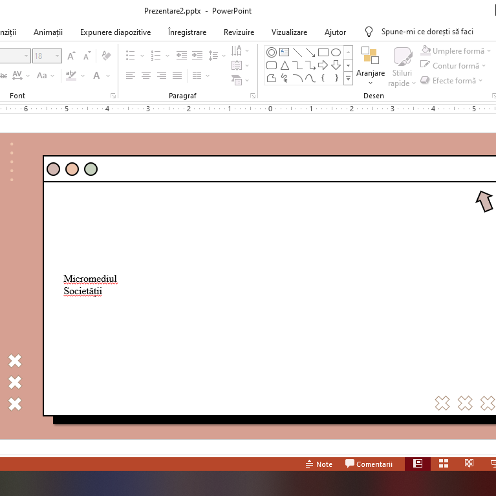
Task: Expand the shapes gallery More arrow
Action: [348, 78]
